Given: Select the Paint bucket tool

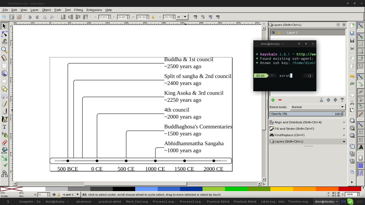Looking at the screenshot, I should (4, 150).
